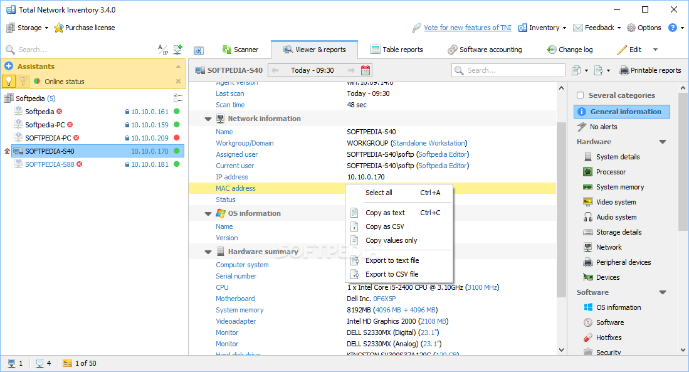Select the SOFTPEDIA-S88 node
The height and width of the screenshot is (372, 689).
[x=48, y=164]
